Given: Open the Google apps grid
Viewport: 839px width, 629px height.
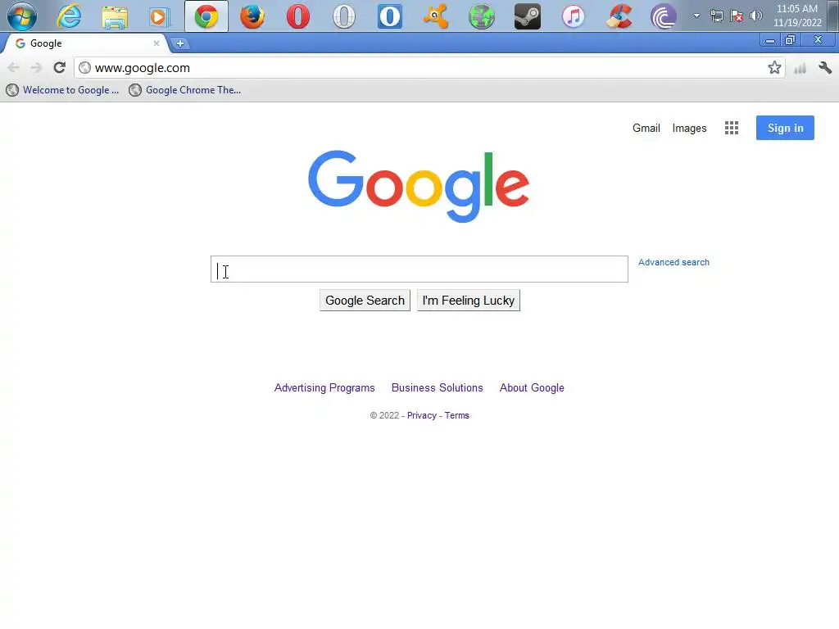Looking at the screenshot, I should [732, 128].
